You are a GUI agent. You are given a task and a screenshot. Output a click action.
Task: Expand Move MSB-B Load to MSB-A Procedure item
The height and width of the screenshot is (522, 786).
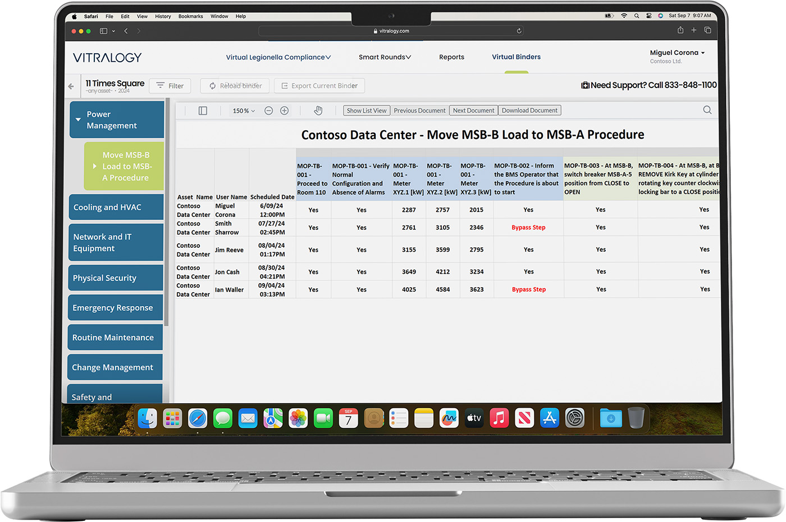coord(95,167)
